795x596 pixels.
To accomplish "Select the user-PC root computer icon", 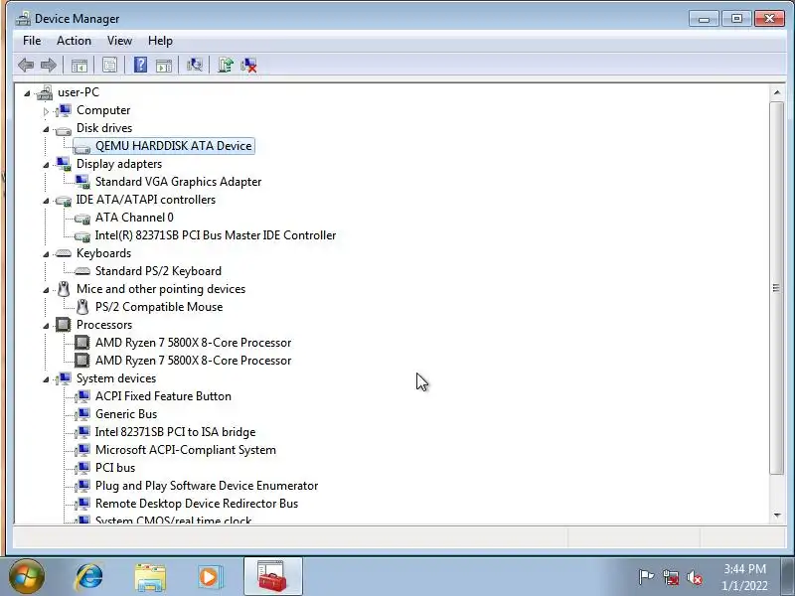I will click(x=45, y=92).
